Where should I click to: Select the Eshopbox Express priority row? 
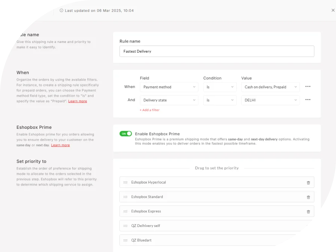[217, 211]
